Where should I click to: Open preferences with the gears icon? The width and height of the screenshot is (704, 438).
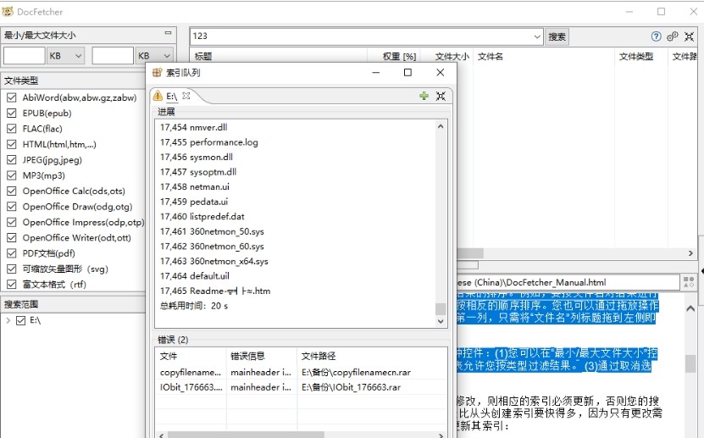[673, 36]
